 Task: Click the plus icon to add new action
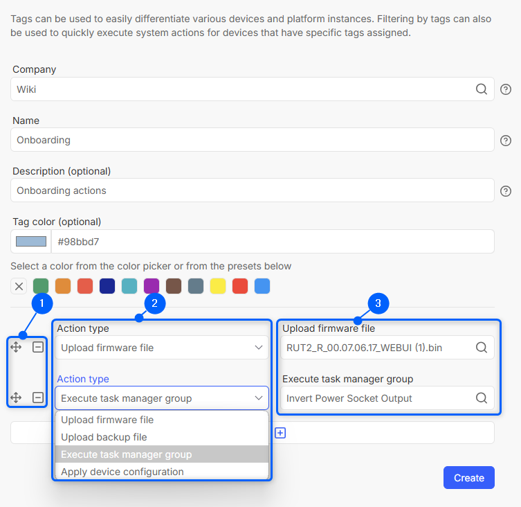280,433
